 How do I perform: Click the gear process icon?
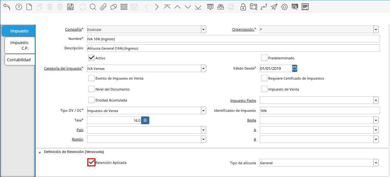tap(284, 7)
